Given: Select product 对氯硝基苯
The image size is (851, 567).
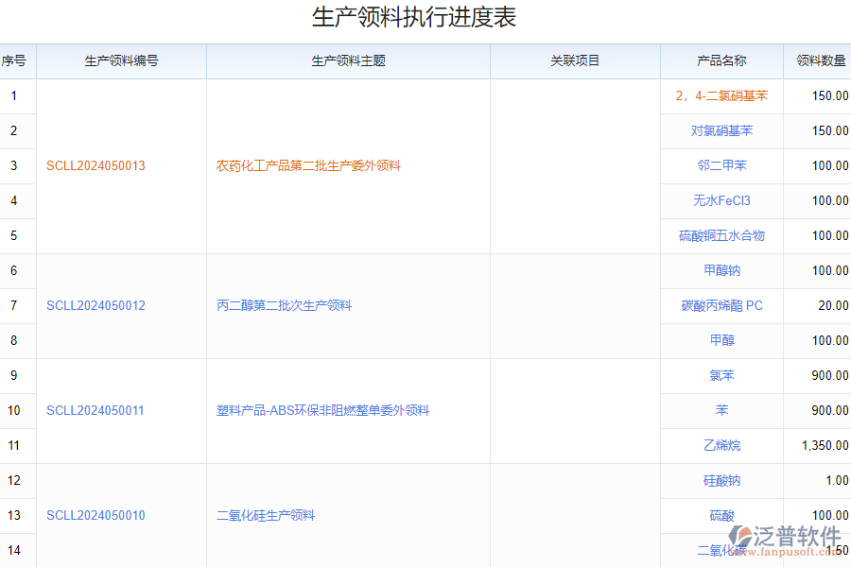Looking at the screenshot, I should [x=721, y=131].
